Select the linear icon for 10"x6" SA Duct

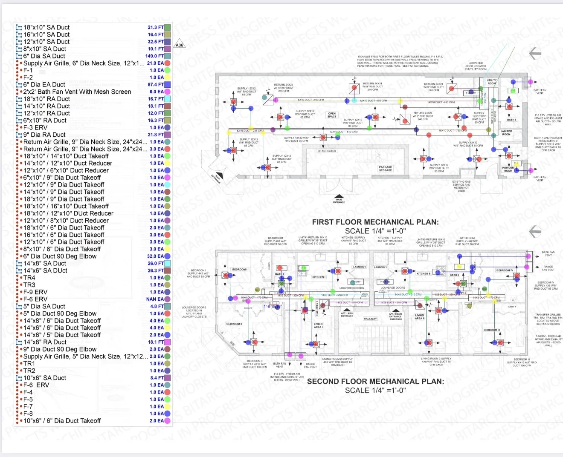coord(19,378)
